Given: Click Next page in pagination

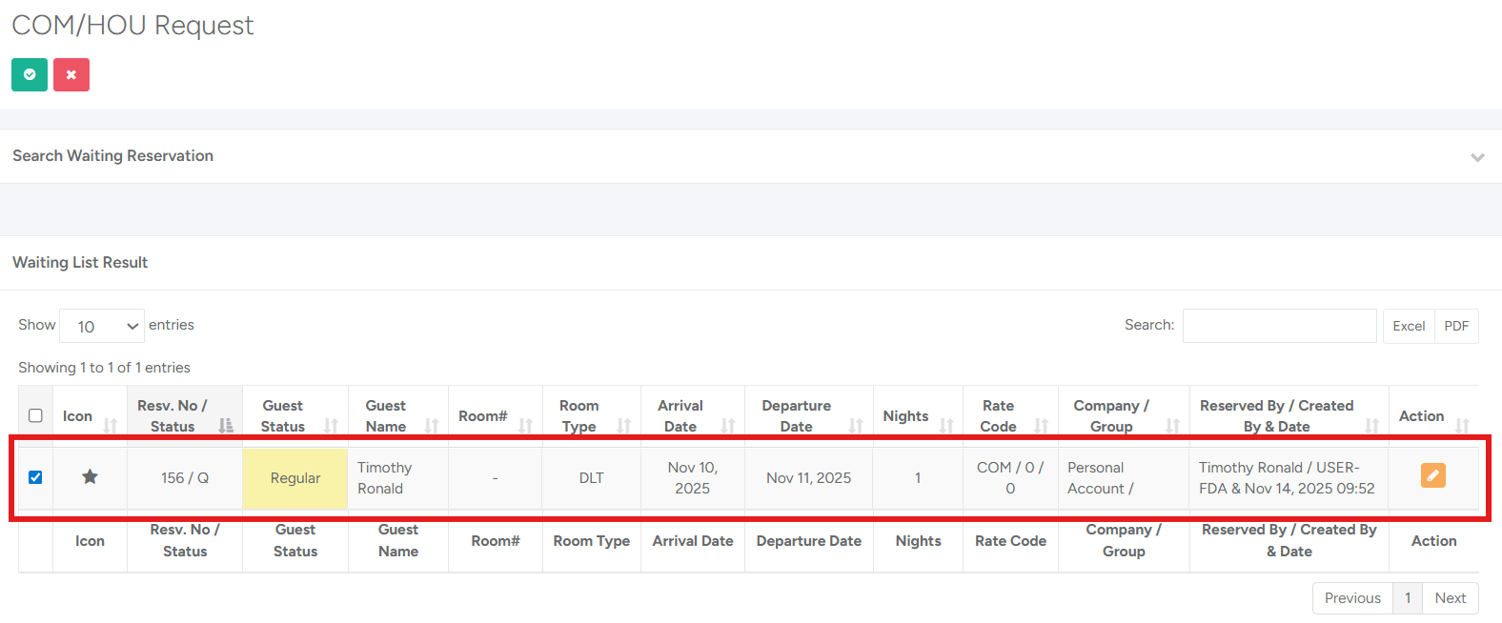Looking at the screenshot, I should (x=1450, y=598).
